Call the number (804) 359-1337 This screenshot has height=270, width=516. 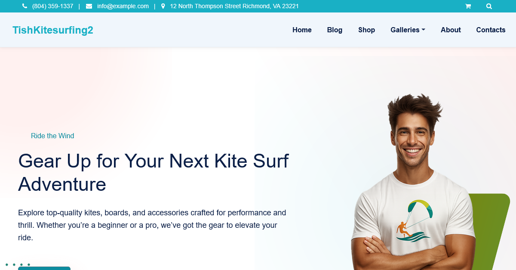52,6
